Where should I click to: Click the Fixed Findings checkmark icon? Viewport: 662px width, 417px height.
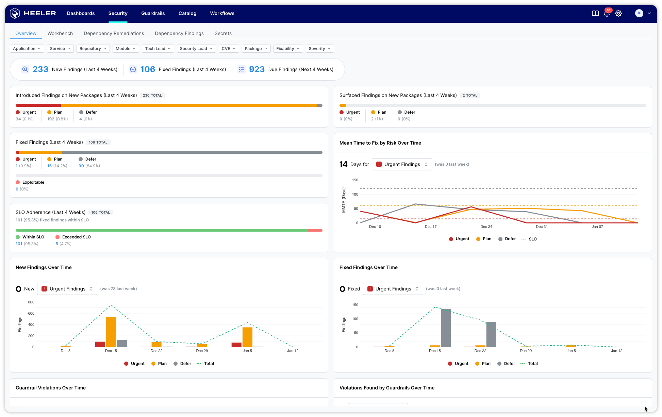[133, 69]
